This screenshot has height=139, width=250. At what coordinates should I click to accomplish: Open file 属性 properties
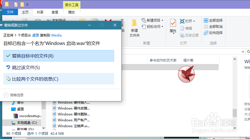pos(173,25)
